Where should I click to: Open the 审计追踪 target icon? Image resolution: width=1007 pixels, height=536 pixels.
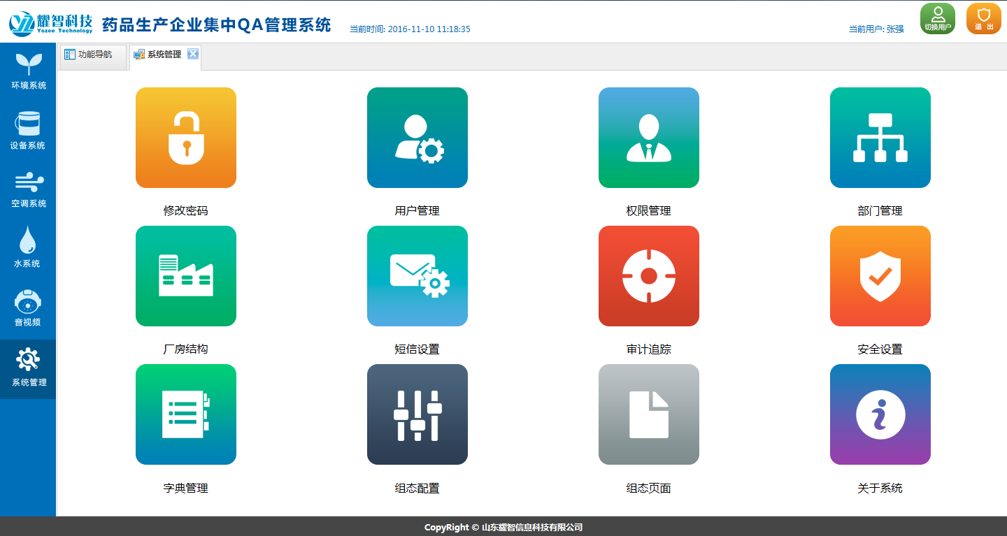(648, 276)
